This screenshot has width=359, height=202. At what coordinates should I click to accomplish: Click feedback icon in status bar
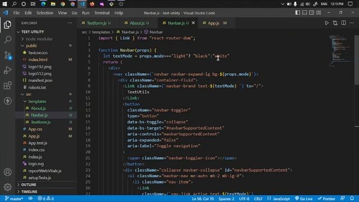click(x=343, y=199)
